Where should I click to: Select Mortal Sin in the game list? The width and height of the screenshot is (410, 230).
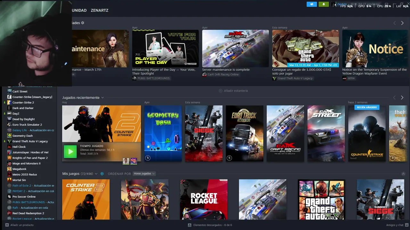pos(19,180)
